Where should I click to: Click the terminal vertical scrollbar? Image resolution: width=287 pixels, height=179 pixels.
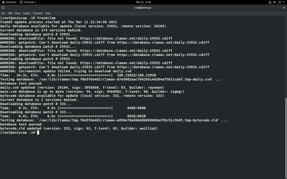[x=286, y=138]
